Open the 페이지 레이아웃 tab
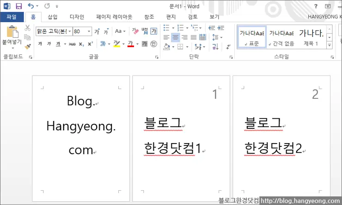 tap(114, 17)
